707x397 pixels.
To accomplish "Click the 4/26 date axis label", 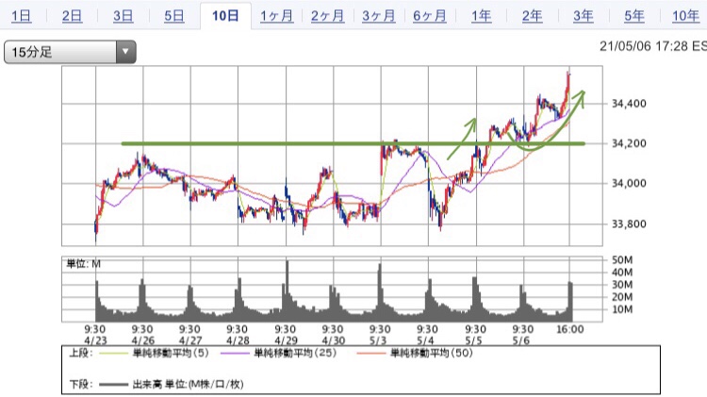I will [142, 340].
